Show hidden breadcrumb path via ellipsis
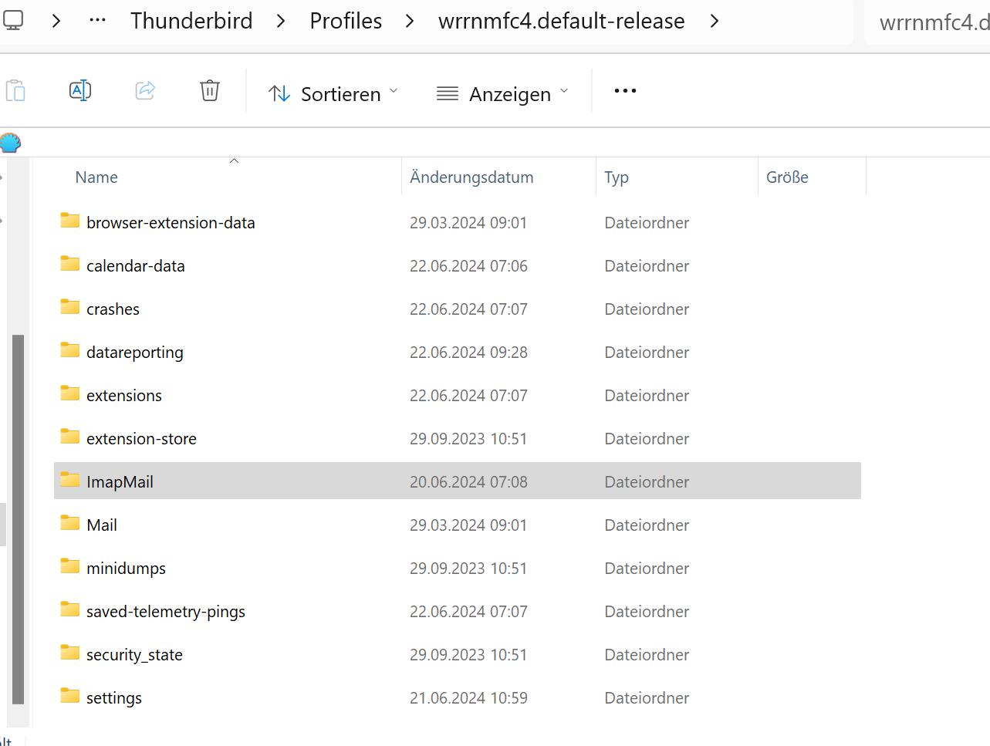Viewport: 990px width, 746px height. 97,21
